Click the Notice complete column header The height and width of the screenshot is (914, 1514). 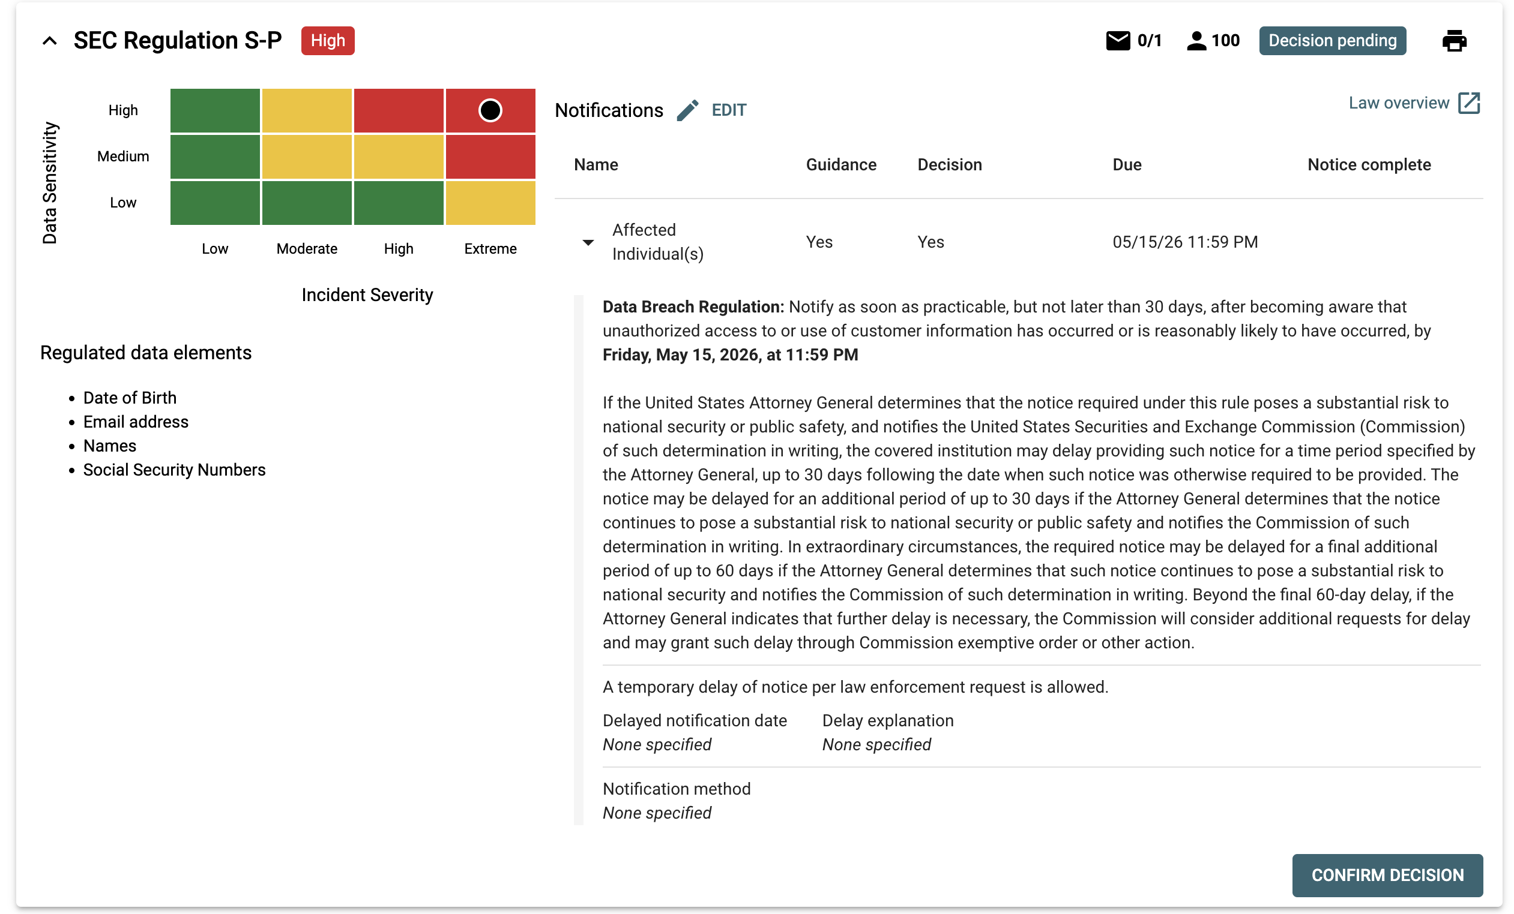point(1368,164)
